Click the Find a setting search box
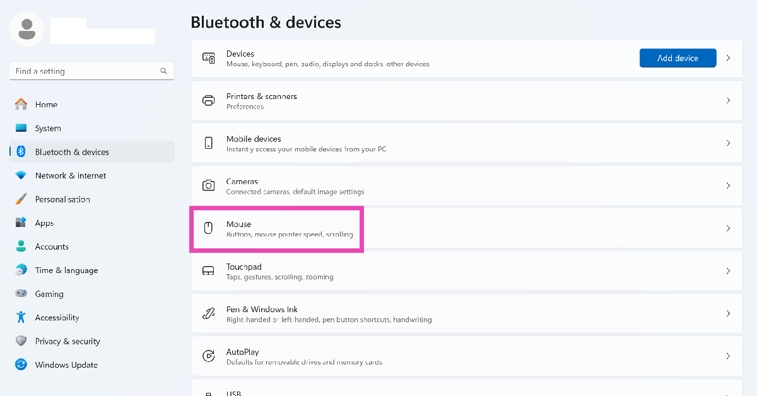 point(85,71)
